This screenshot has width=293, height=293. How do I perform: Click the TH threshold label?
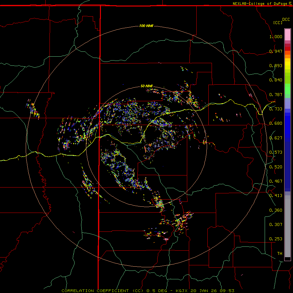pos(280,254)
